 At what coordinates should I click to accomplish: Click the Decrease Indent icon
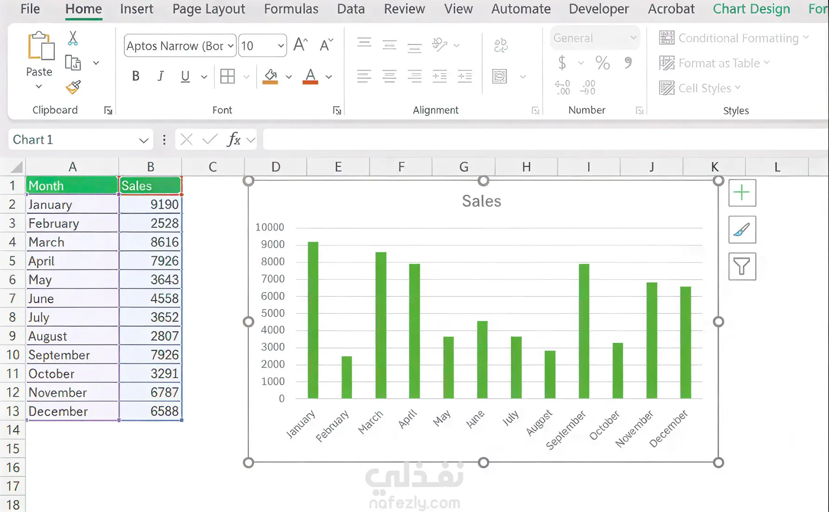pos(439,76)
